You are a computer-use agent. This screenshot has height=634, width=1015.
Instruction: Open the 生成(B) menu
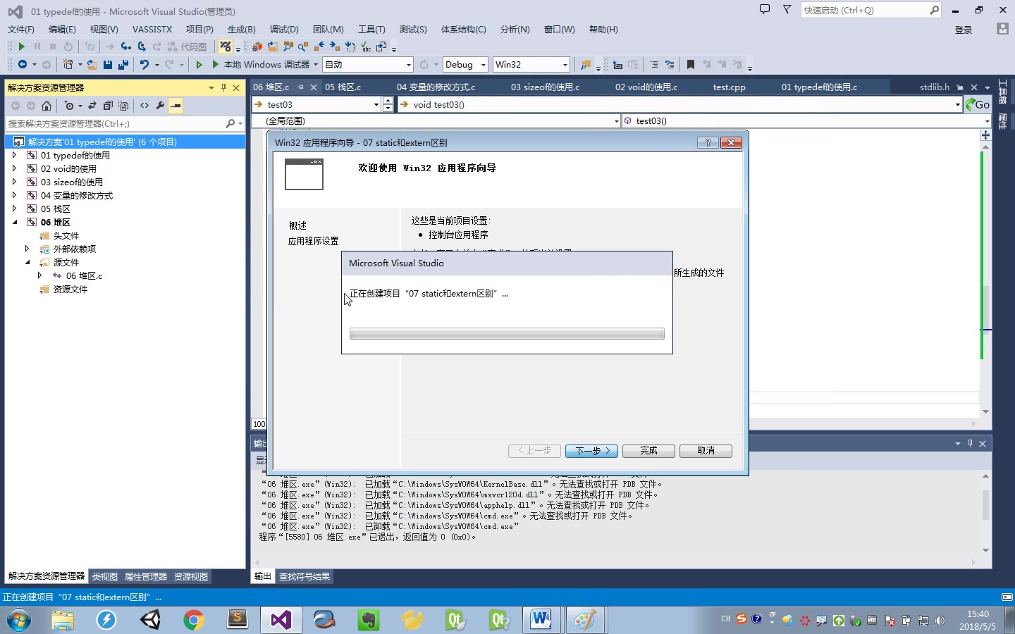tap(241, 29)
